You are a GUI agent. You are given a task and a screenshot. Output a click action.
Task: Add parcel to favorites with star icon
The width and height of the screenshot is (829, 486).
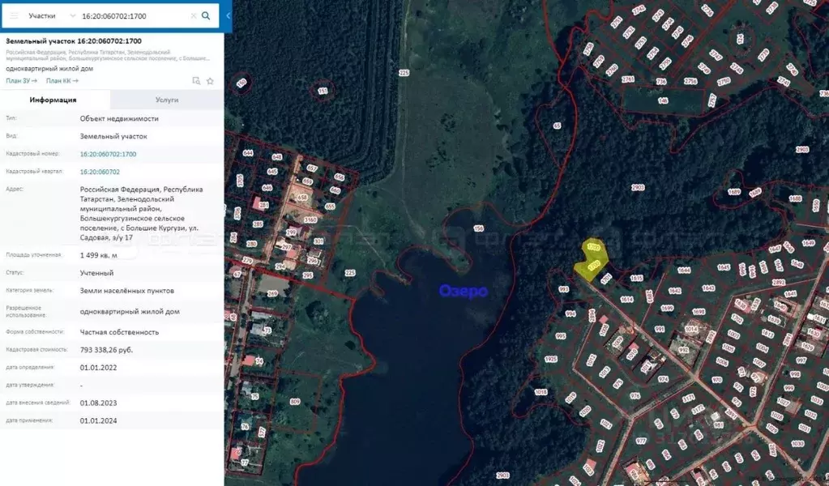210,81
